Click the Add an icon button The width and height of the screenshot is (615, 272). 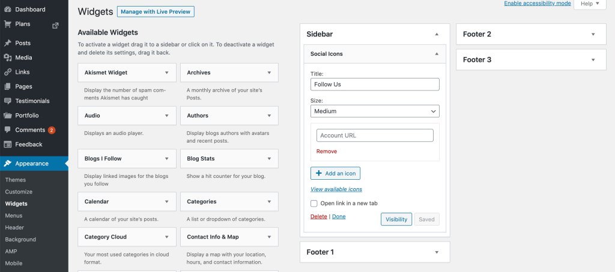click(x=335, y=173)
